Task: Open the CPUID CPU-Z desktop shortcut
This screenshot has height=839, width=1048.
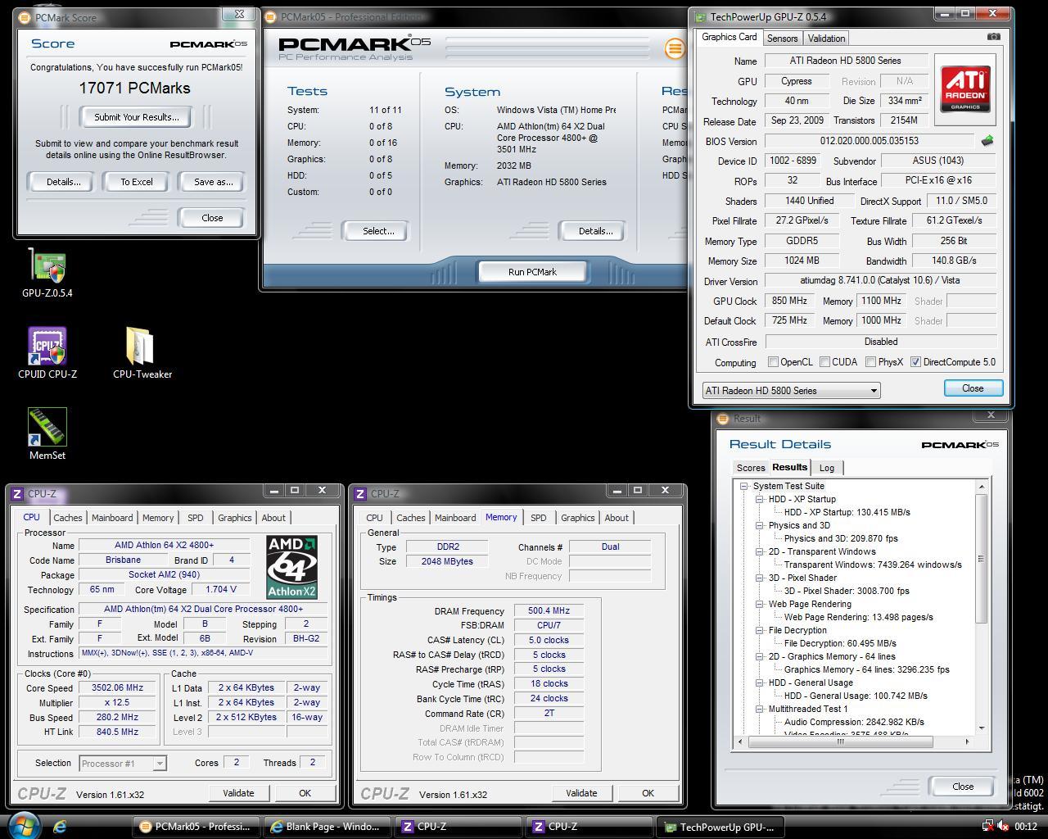Action: coord(47,353)
